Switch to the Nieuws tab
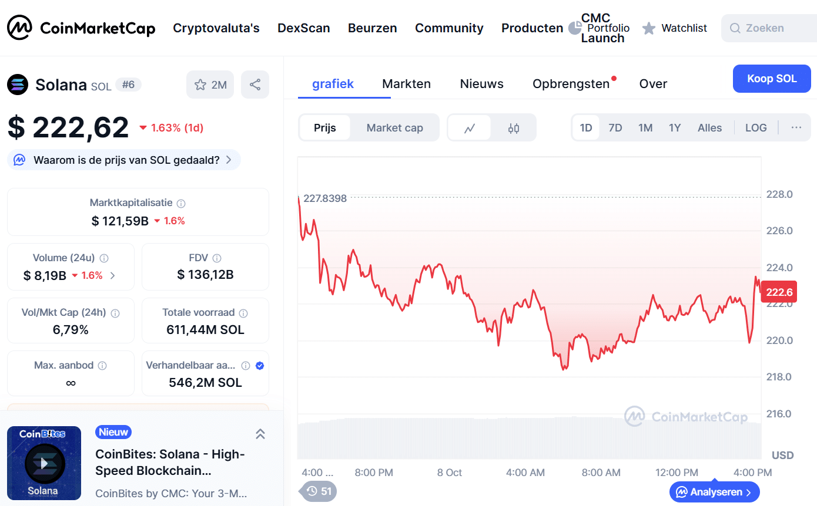817x506 pixels. (481, 84)
